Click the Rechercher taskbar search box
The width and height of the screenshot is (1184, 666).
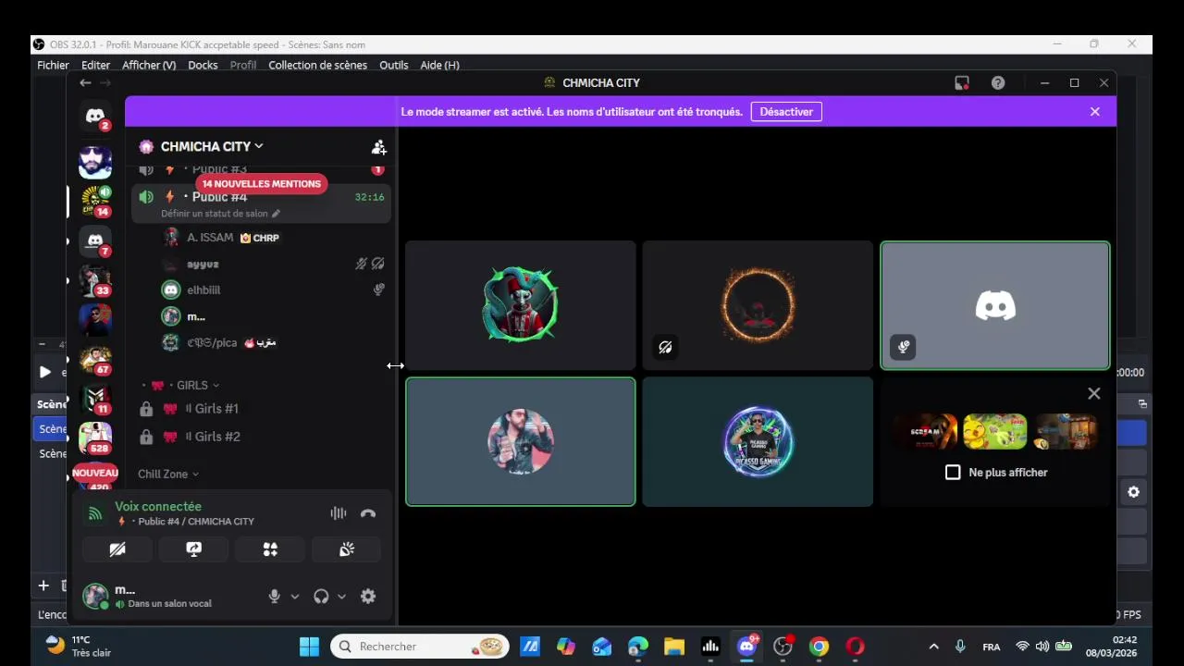tap(421, 647)
